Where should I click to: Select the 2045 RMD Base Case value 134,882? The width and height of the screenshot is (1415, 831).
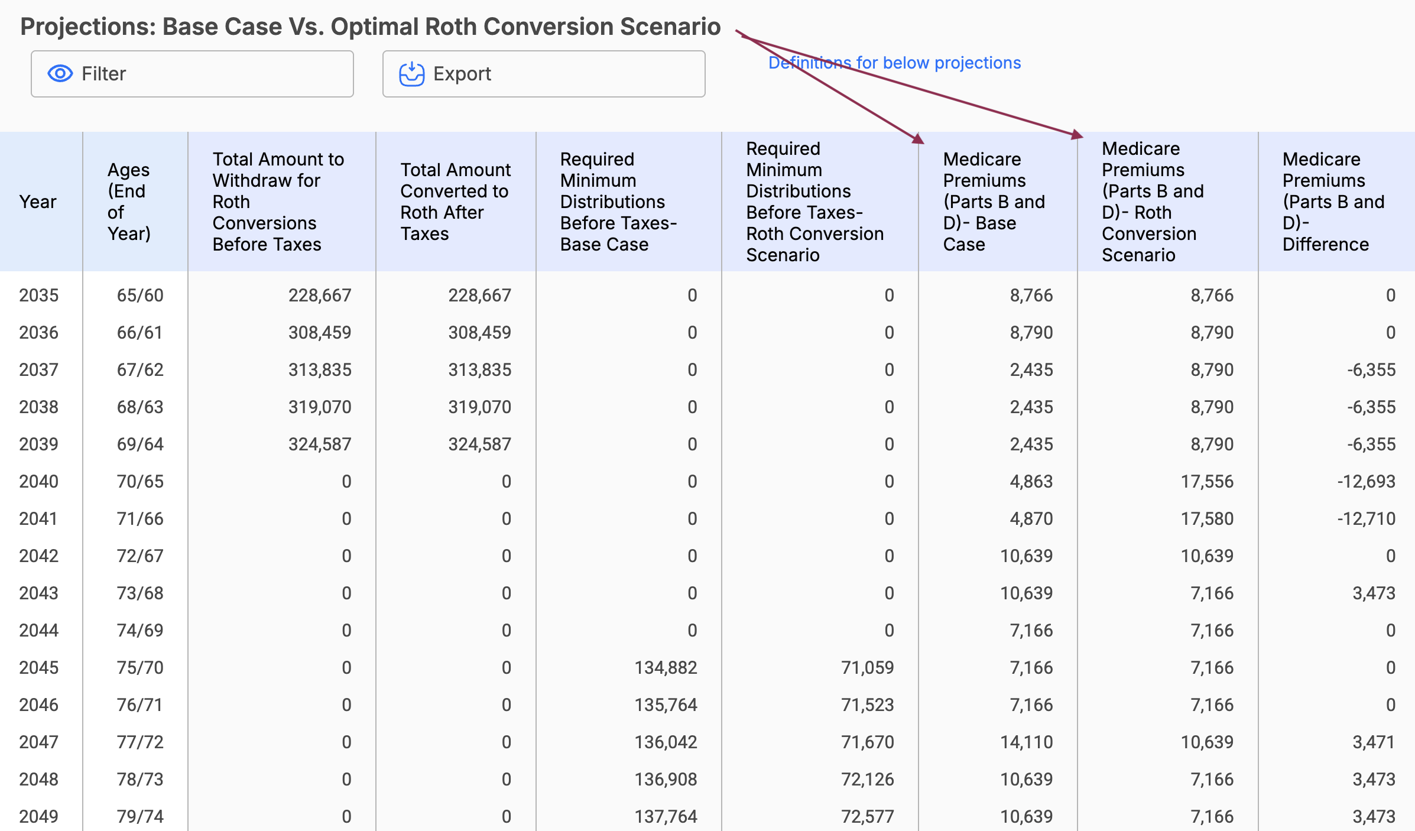pos(666,667)
